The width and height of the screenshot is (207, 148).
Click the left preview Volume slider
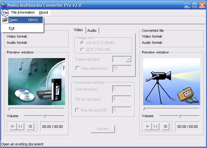point(44,116)
